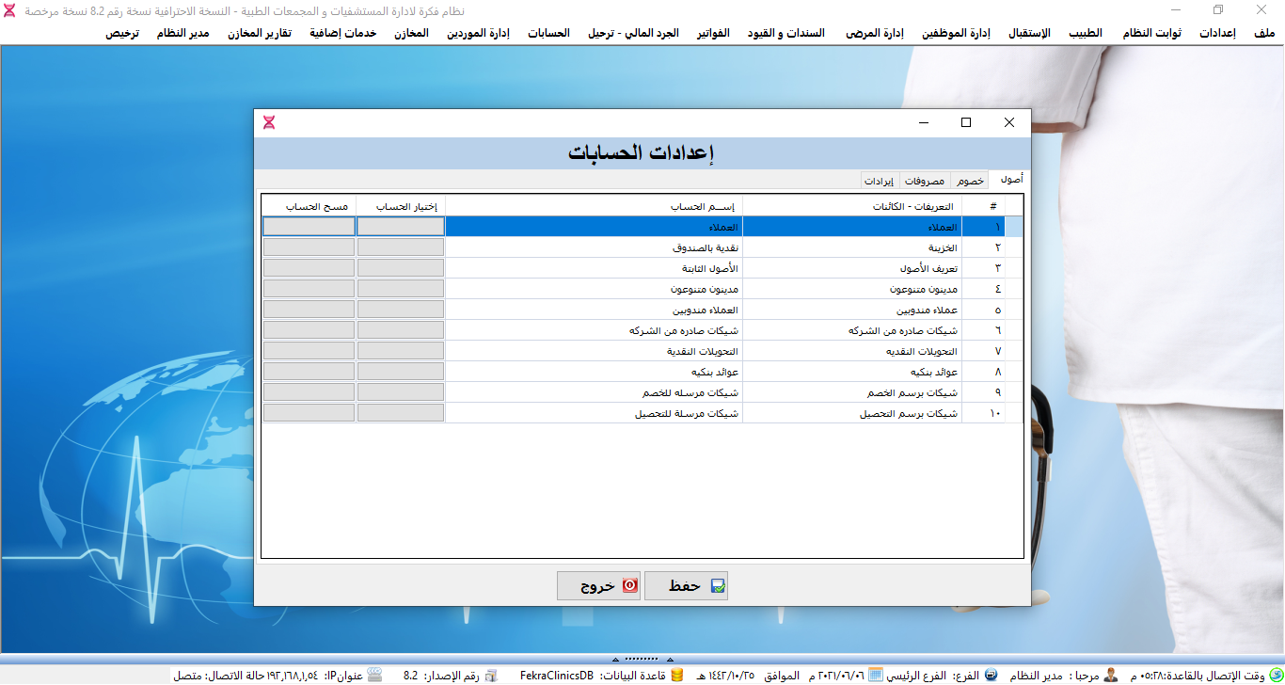Click إختيار الحساب cell for الخزينة row
The height and width of the screenshot is (685, 1285).
point(400,247)
